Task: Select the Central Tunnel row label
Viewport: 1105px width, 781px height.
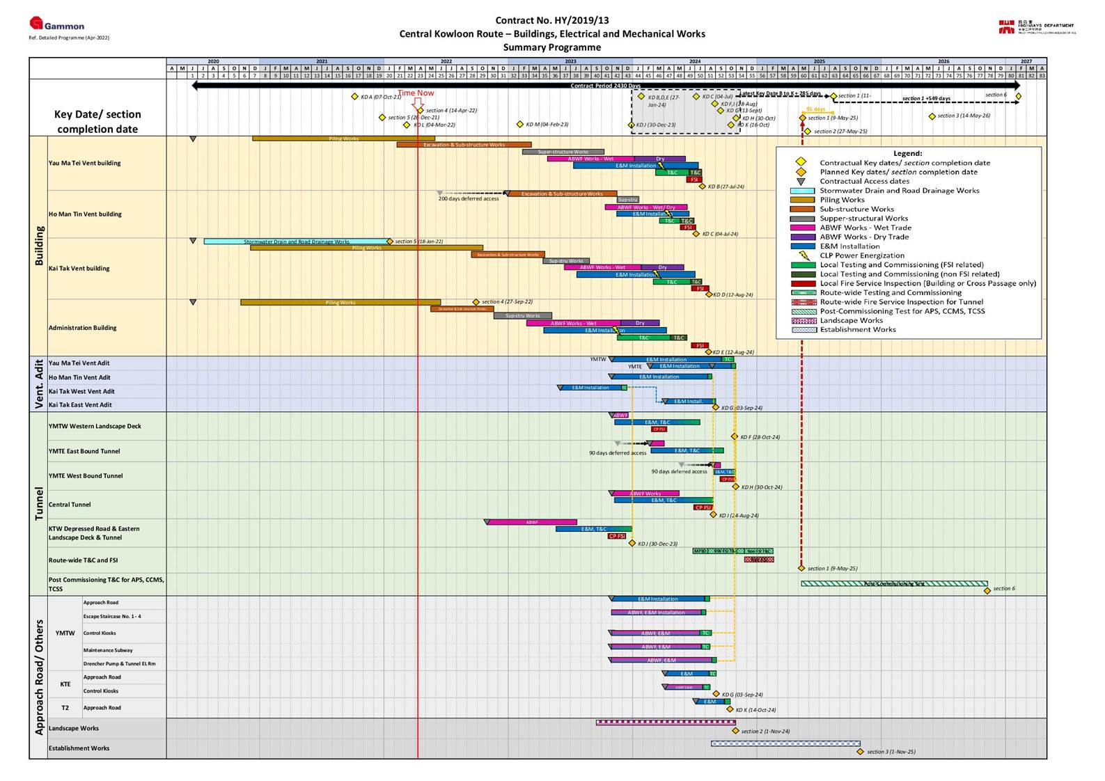Action: 70,505
